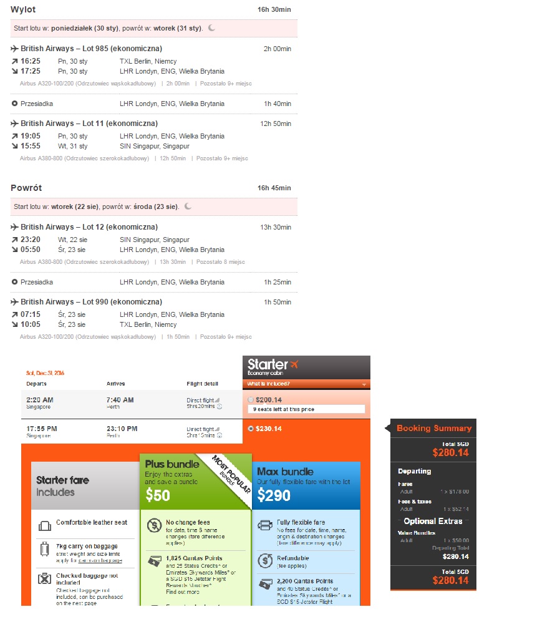Image resolution: width=555 pixels, height=622 pixels.
Task: Click the plane icon beside Lot 985
Action: (14, 49)
